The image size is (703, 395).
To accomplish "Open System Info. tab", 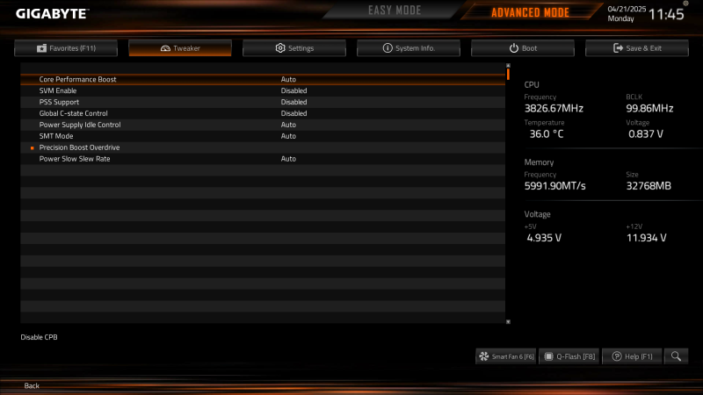I will tap(409, 48).
